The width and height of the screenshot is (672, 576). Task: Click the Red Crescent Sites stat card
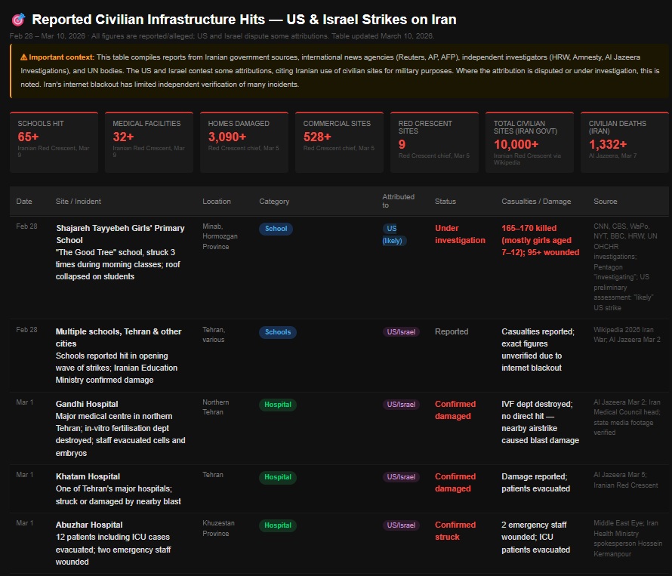(434, 142)
